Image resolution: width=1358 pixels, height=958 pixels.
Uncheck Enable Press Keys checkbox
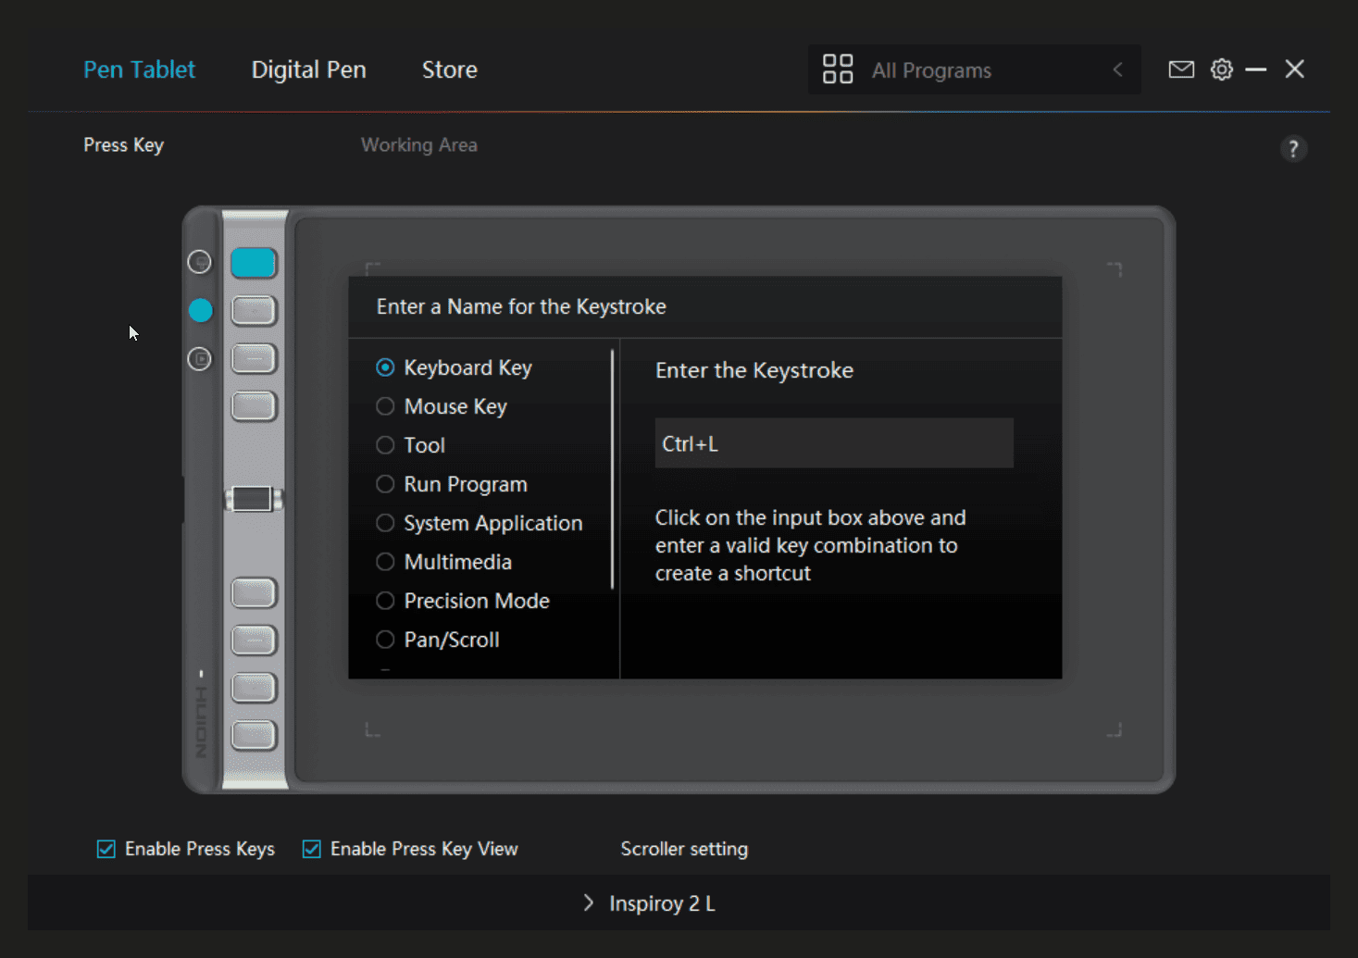pyautogui.click(x=106, y=849)
